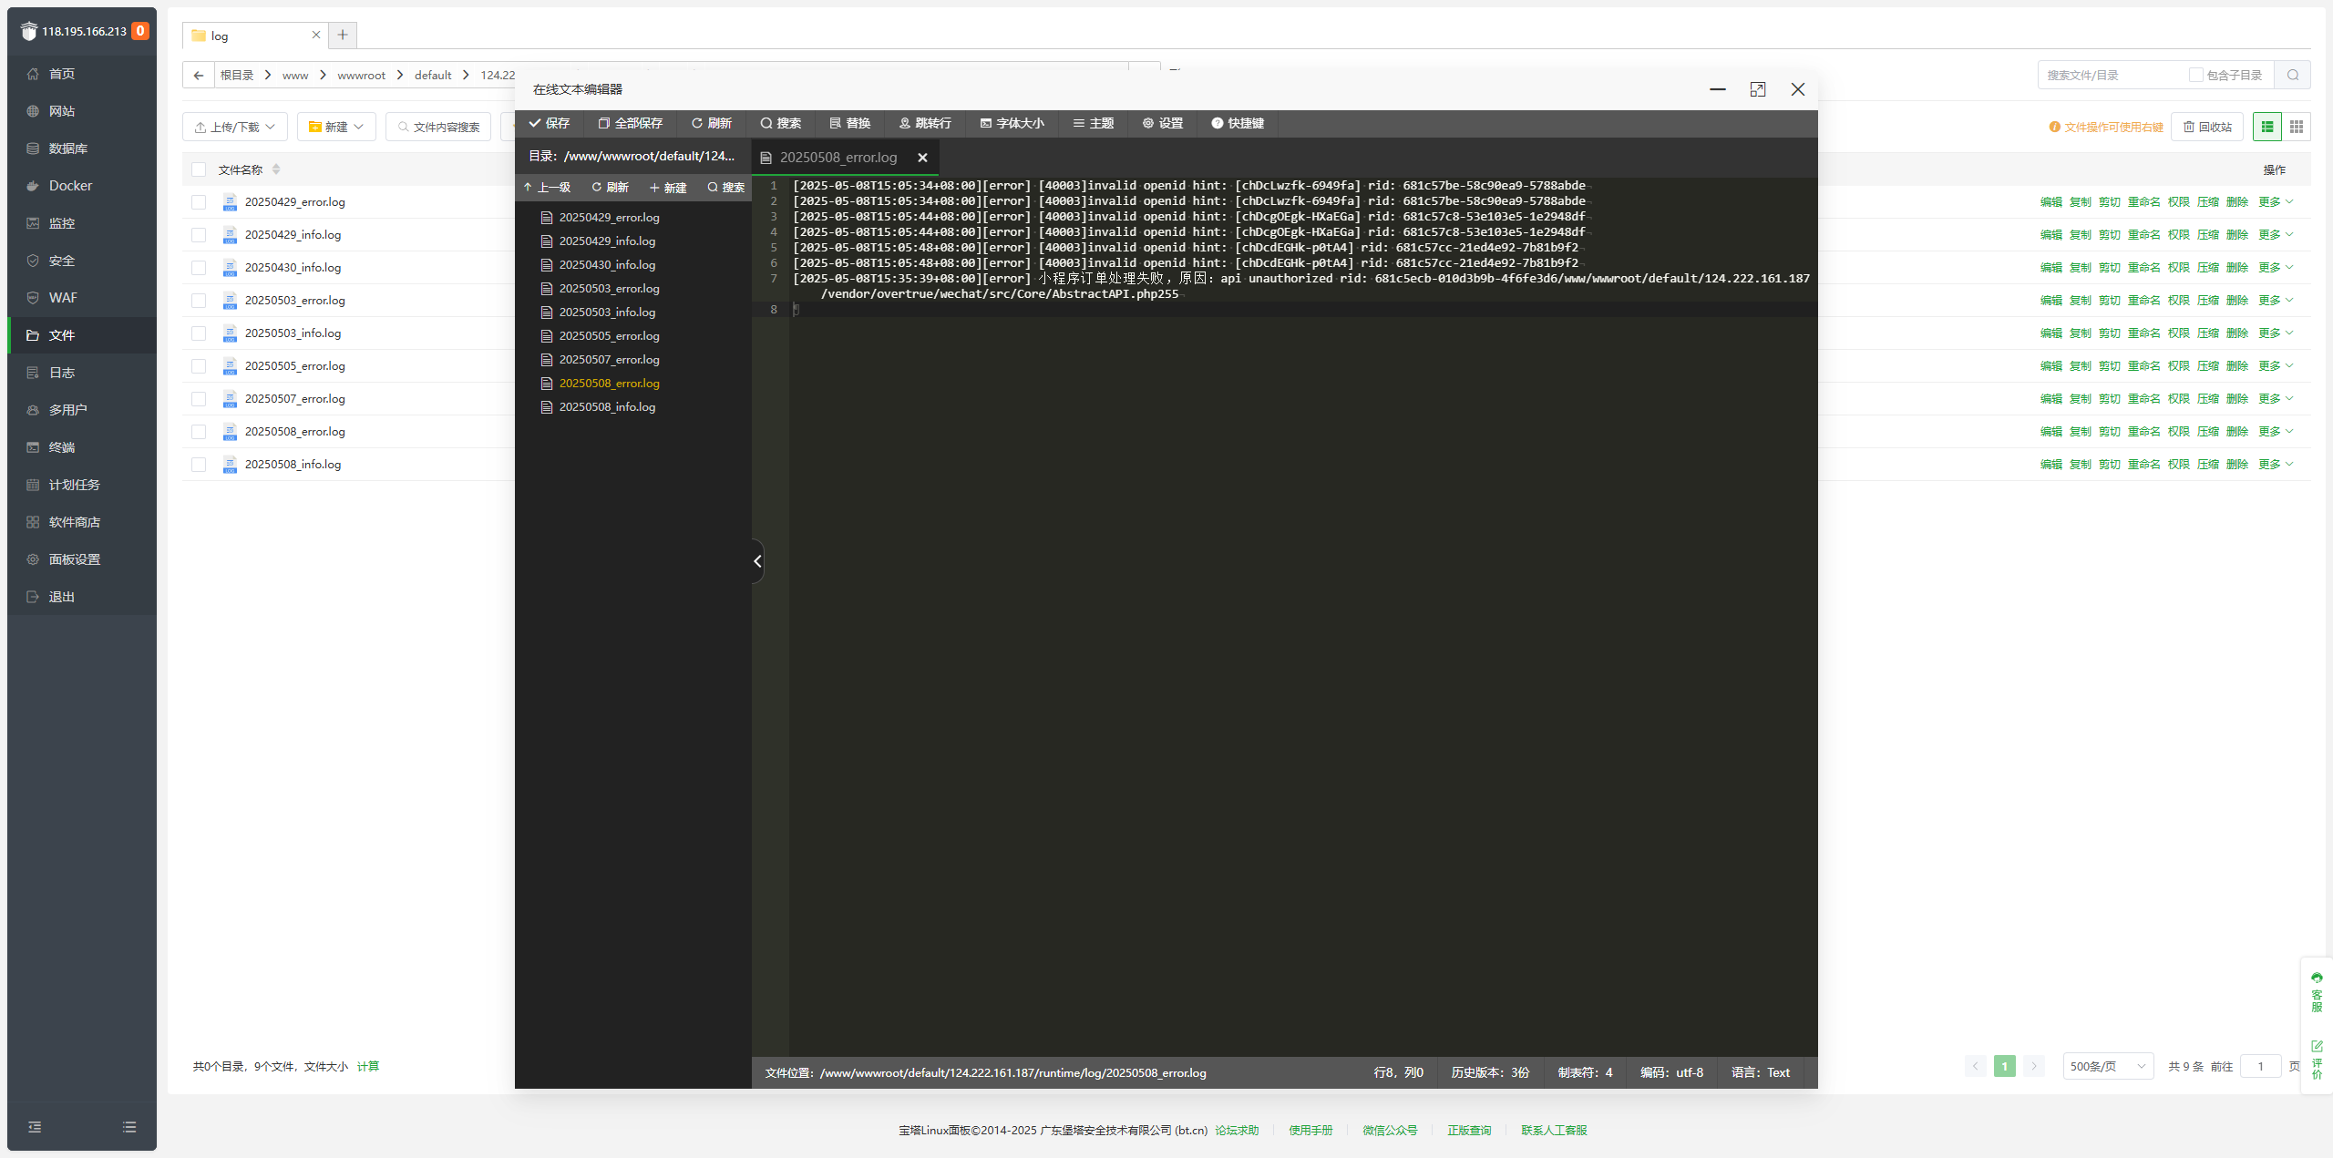This screenshot has width=2333, height=1158.
Task: Close the 20250508_error.log editor tab
Action: (x=922, y=158)
